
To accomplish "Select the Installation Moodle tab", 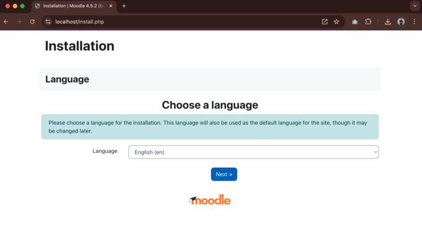I will (x=73, y=6).
